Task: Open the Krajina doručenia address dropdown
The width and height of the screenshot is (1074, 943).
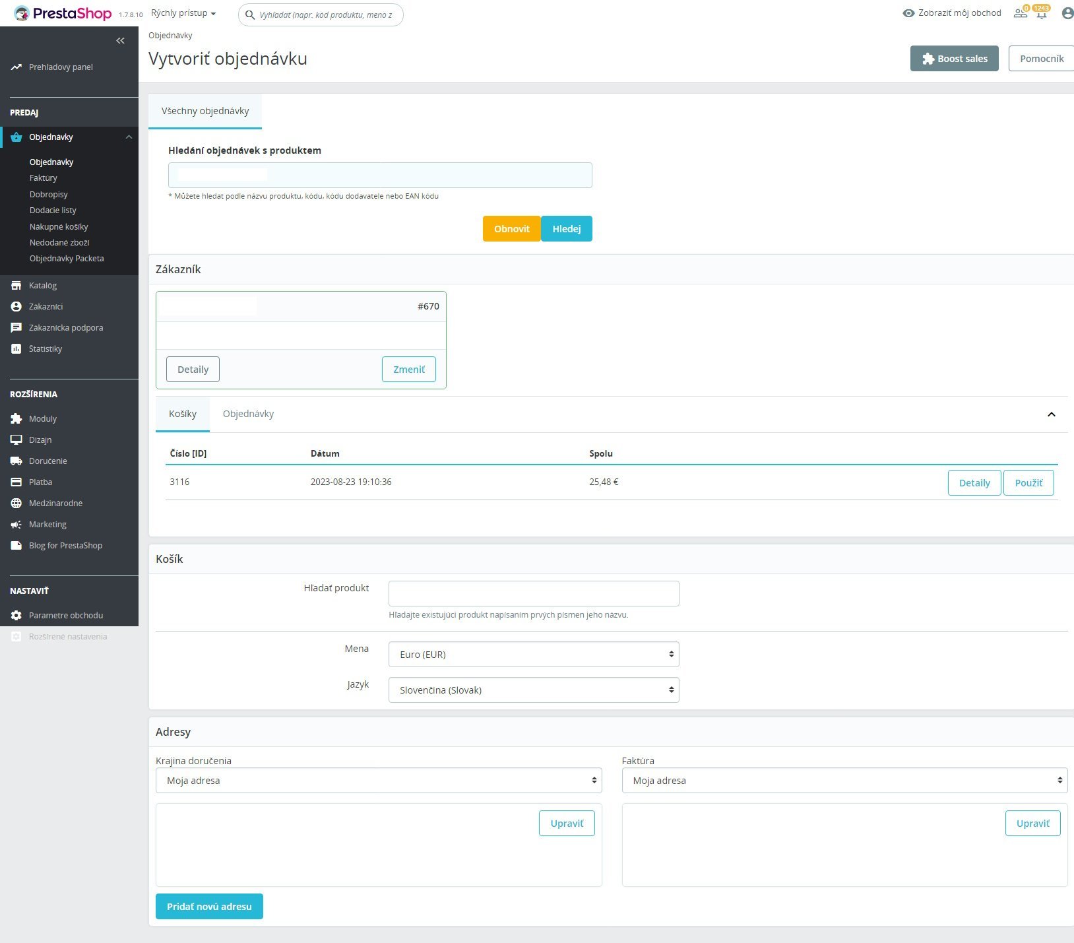Action: pyautogui.click(x=379, y=781)
